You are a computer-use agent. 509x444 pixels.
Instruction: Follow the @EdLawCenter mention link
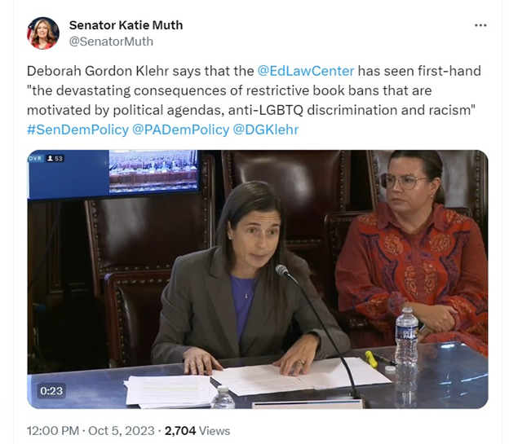click(x=305, y=71)
